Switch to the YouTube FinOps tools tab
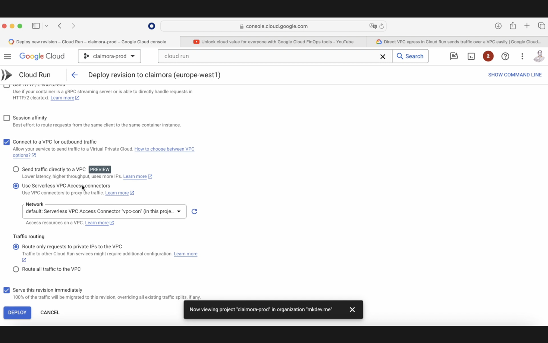This screenshot has width=548, height=343. [x=273, y=42]
